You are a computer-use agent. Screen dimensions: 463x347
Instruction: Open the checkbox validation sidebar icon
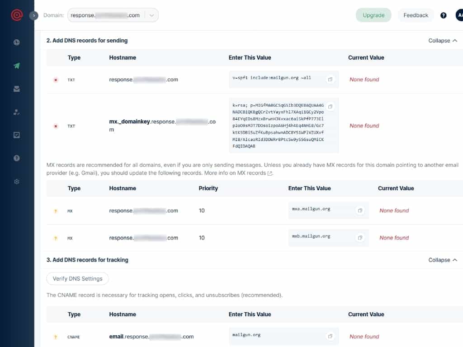click(17, 135)
